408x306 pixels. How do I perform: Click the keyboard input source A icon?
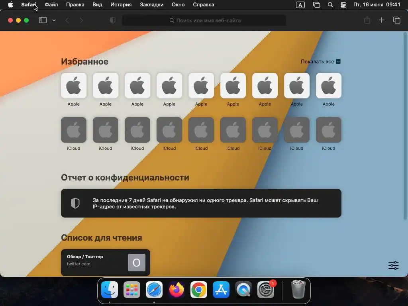(x=300, y=5)
